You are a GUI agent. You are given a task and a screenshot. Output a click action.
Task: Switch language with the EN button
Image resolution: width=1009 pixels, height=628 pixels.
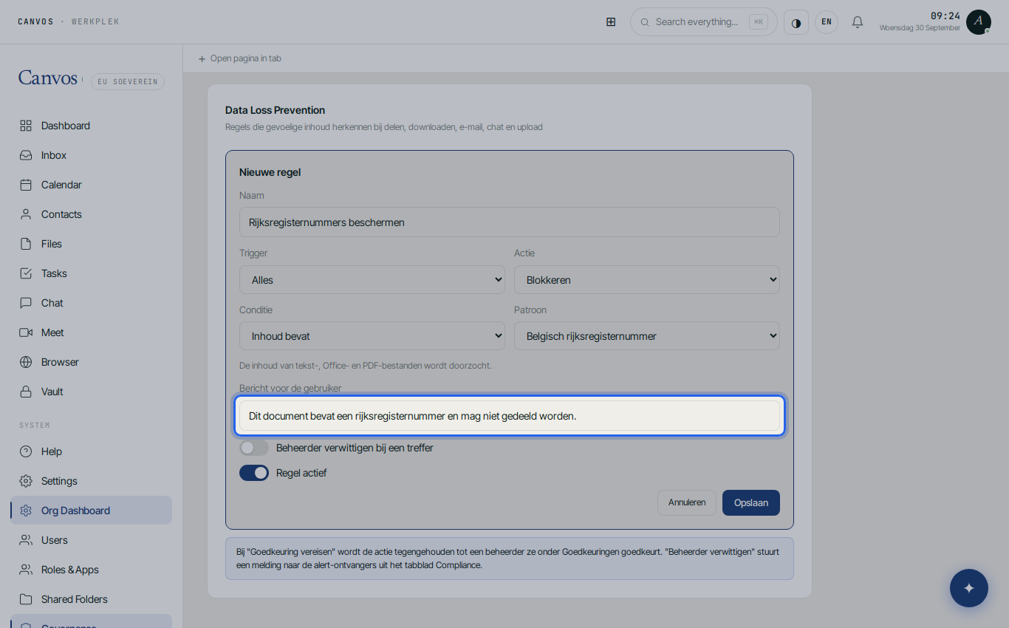coord(827,22)
